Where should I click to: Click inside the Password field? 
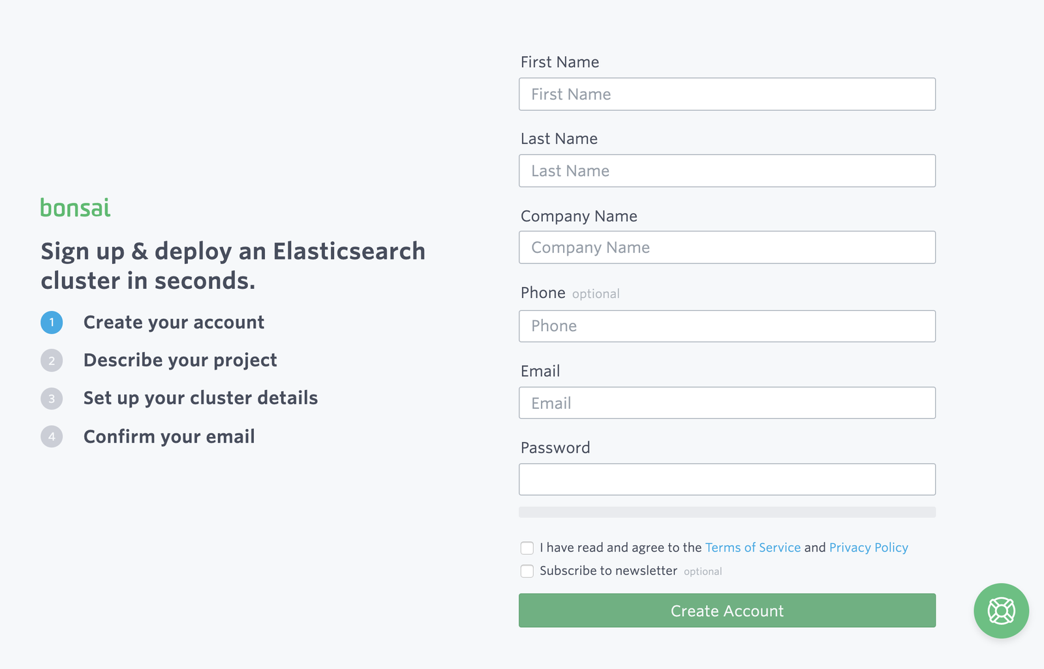click(727, 479)
